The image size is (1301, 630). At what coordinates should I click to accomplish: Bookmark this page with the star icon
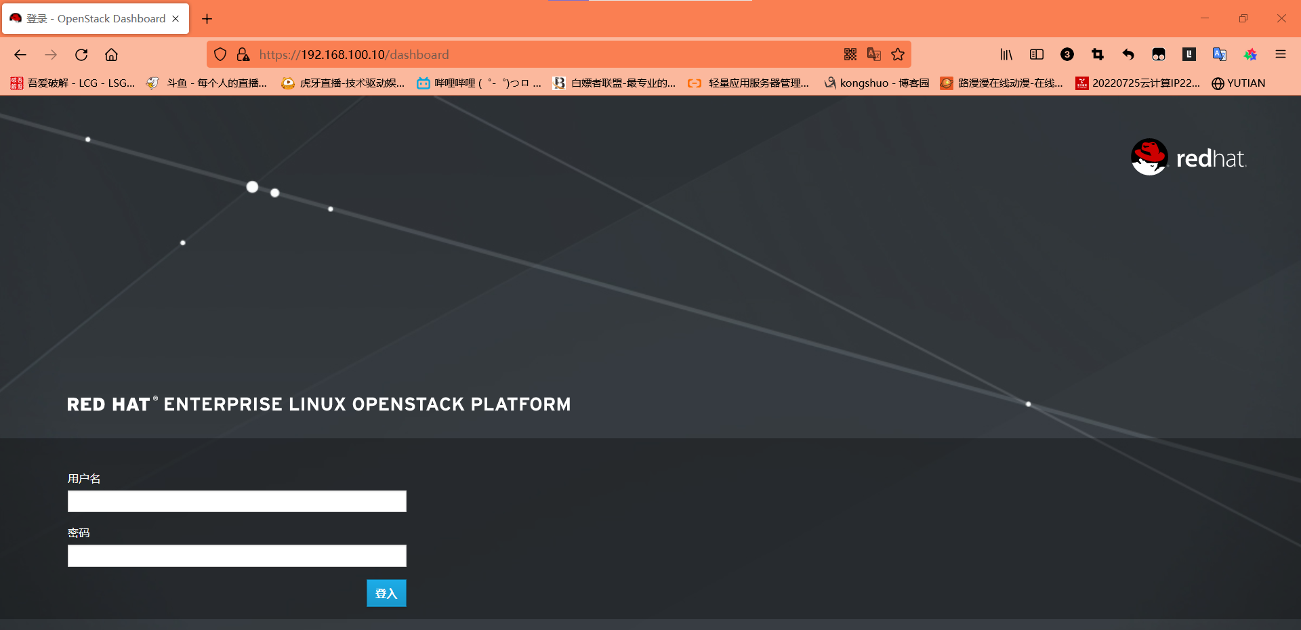(898, 55)
